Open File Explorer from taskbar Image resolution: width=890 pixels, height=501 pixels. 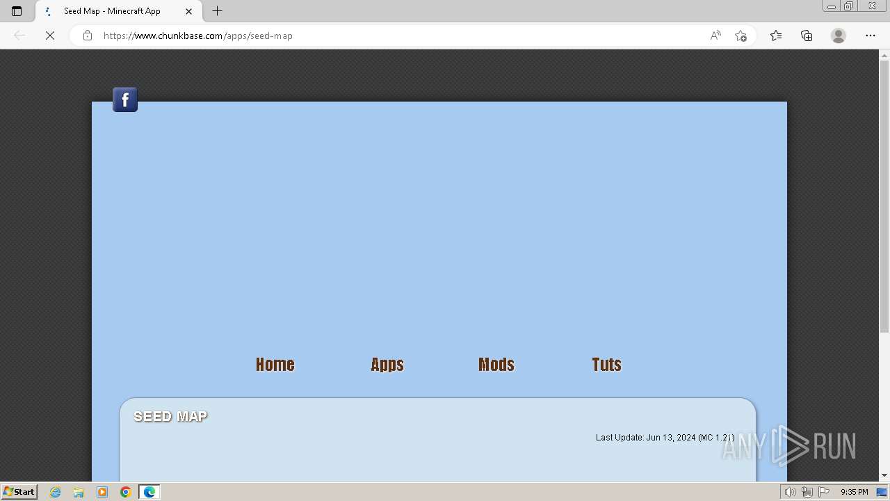(x=79, y=492)
